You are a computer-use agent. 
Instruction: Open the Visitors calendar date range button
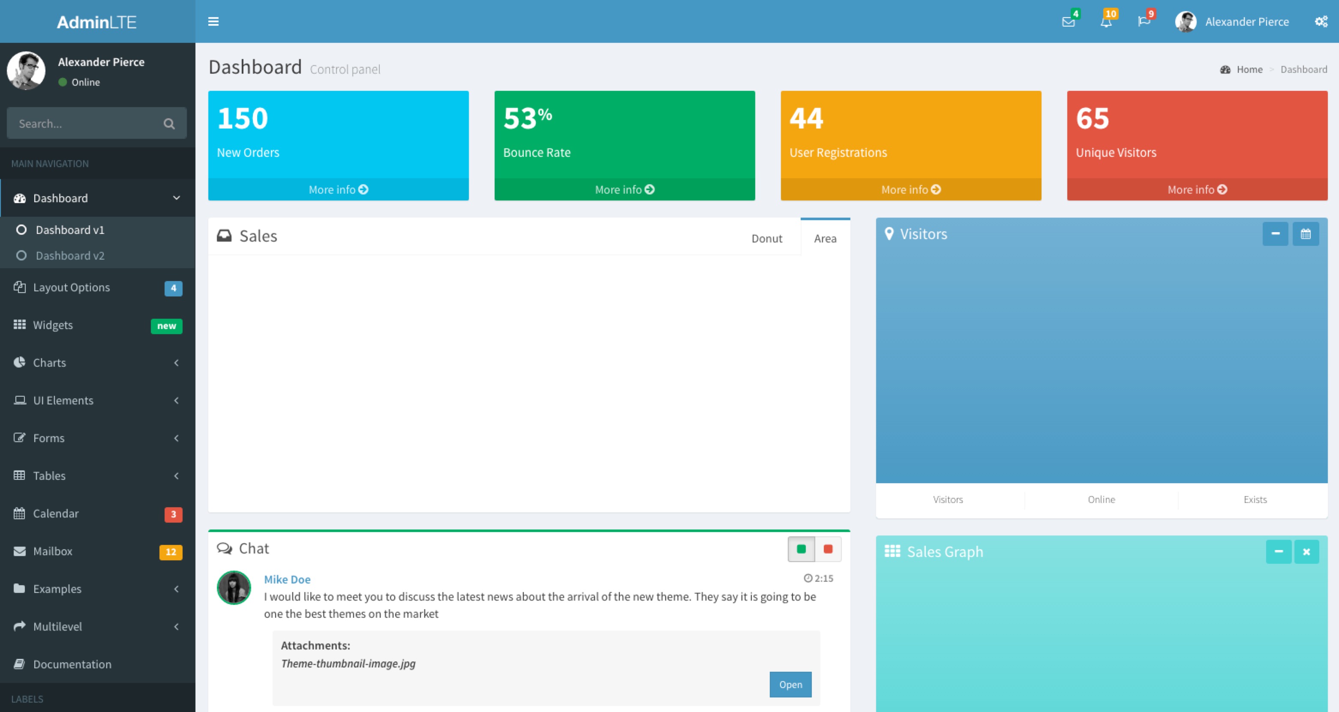(x=1305, y=234)
